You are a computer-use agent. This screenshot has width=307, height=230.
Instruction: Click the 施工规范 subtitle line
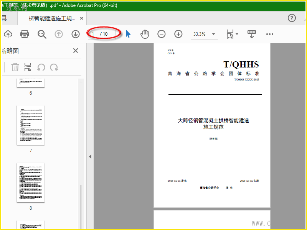213,127
